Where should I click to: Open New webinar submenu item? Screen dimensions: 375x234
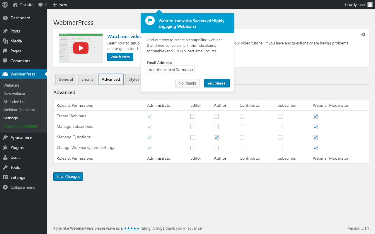15,93
